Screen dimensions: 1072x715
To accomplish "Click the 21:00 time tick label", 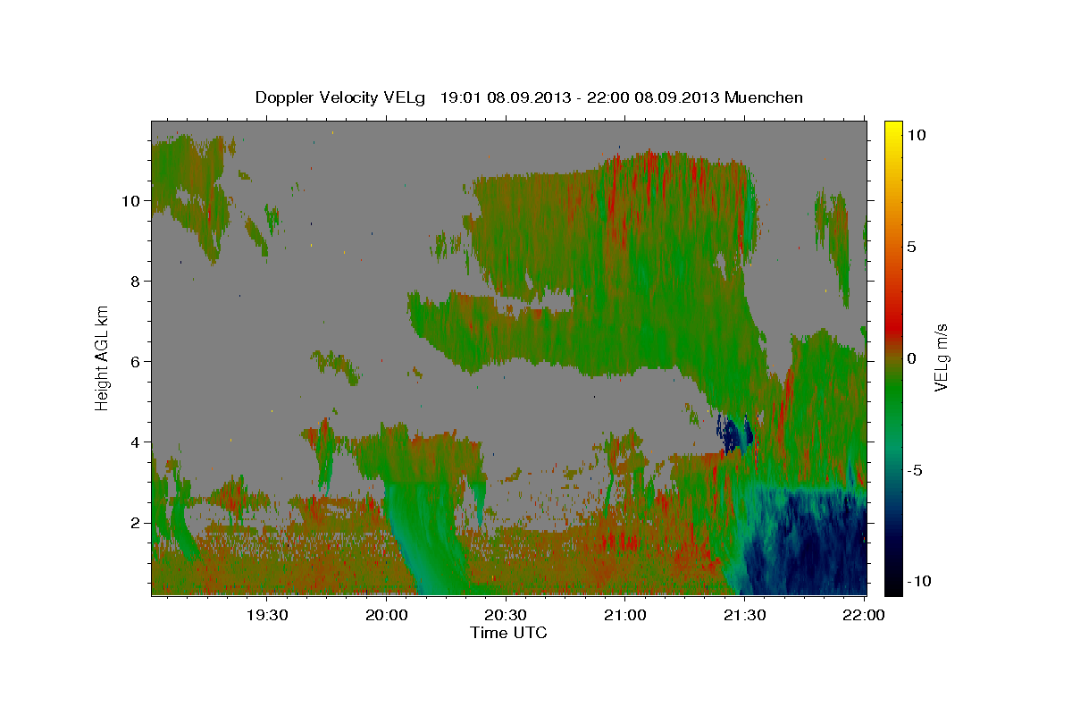I will (625, 615).
